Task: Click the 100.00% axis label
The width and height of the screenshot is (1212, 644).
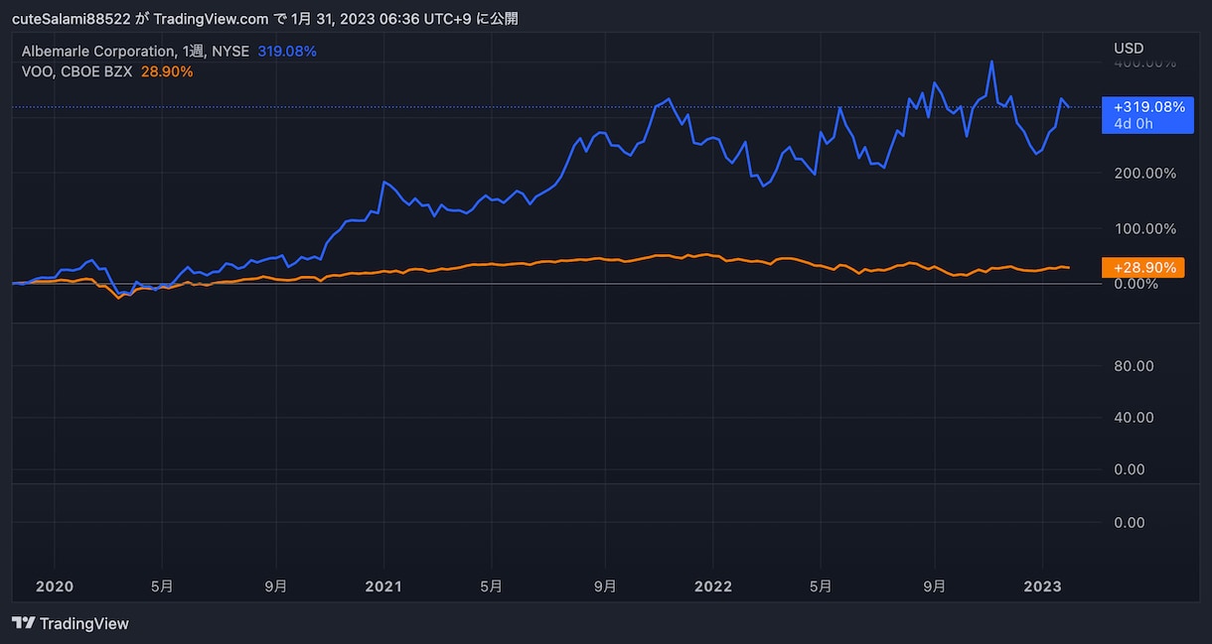Action: 1143,228
